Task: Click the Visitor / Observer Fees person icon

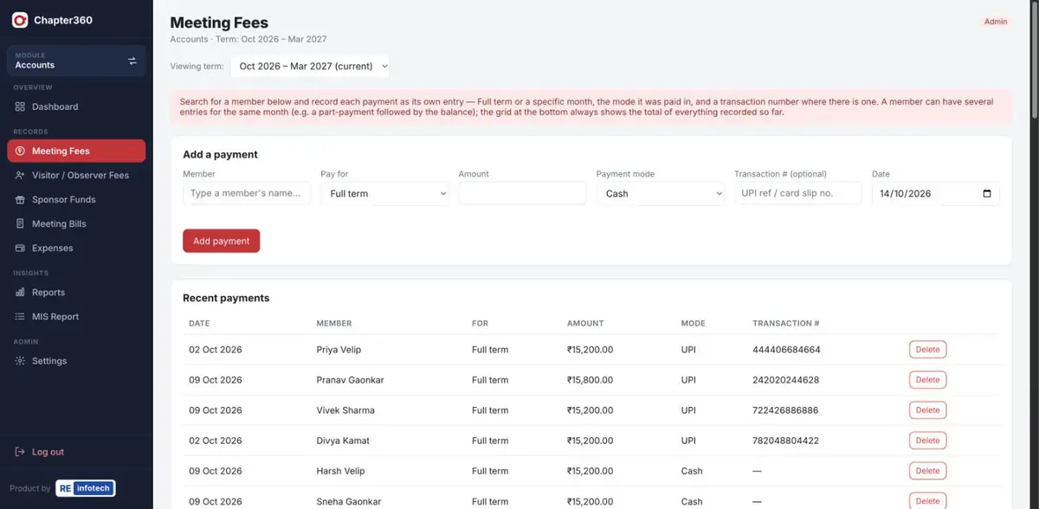Action: 20,175
